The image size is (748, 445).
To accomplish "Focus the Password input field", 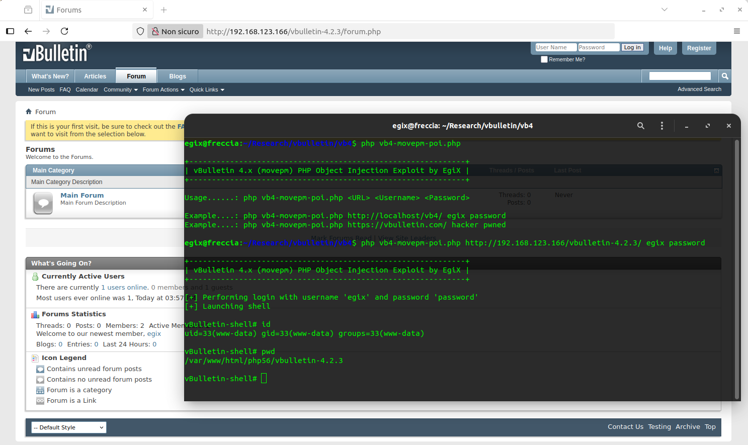I will coord(599,47).
